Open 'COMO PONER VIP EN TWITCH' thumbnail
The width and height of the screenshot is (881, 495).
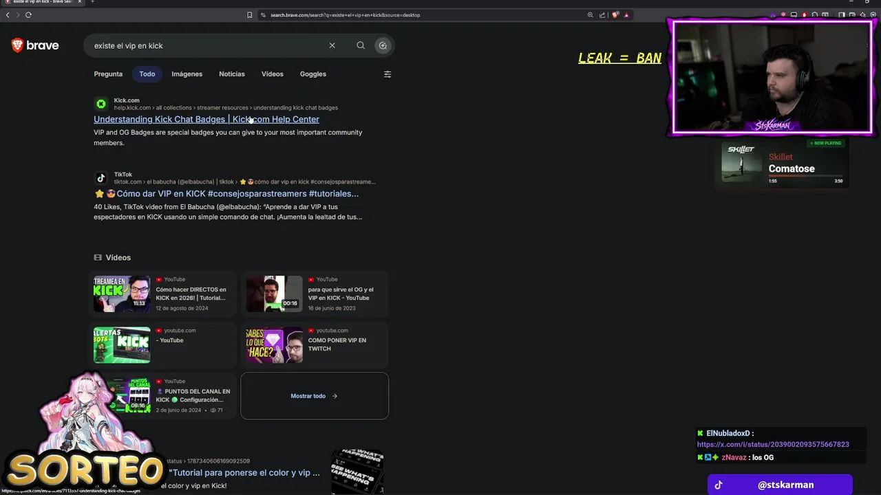point(274,344)
